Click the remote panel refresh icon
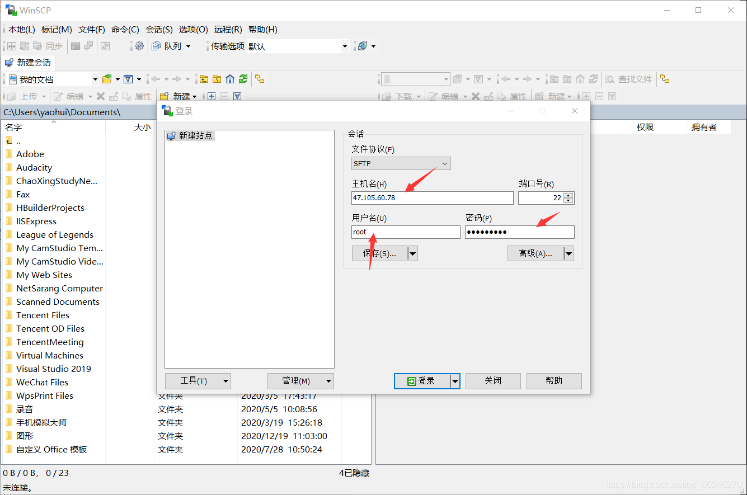This screenshot has height=495, width=747. click(593, 79)
